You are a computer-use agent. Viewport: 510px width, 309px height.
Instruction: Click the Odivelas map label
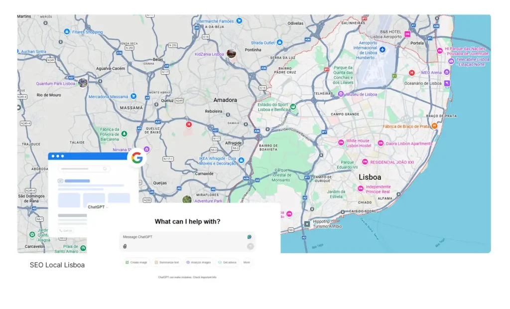click(x=295, y=23)
